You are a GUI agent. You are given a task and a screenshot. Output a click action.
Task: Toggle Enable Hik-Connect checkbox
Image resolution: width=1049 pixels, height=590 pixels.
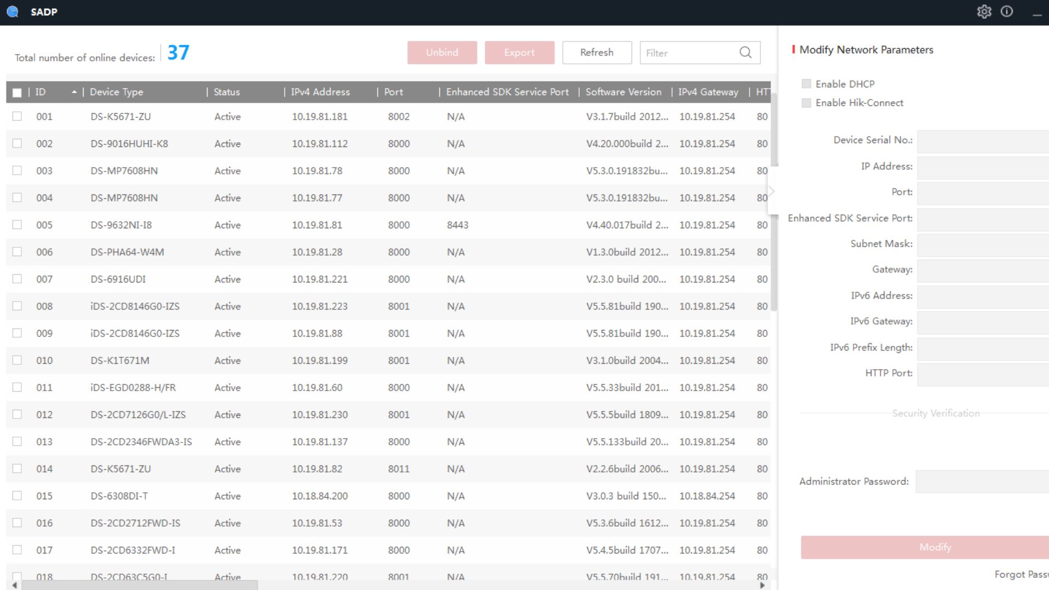(806, 103)
